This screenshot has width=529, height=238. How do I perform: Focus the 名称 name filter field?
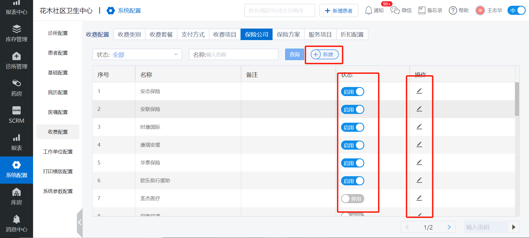pyautogui.click(x=234, y=54)
